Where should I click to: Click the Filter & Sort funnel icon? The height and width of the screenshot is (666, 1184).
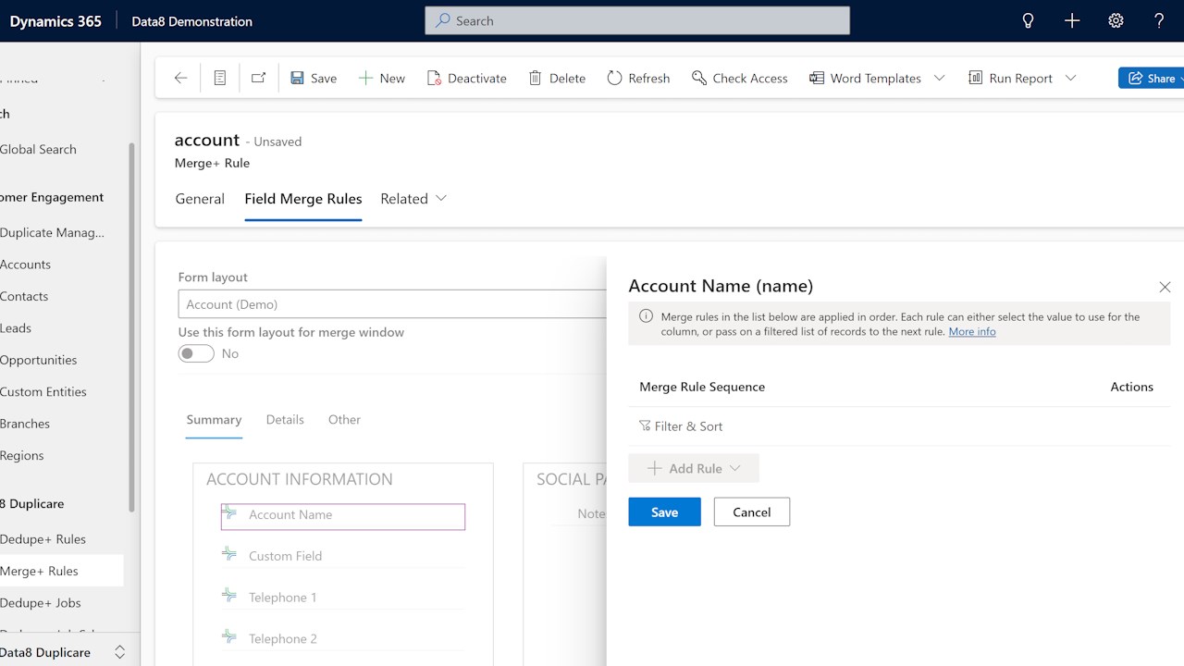[645, 425]
